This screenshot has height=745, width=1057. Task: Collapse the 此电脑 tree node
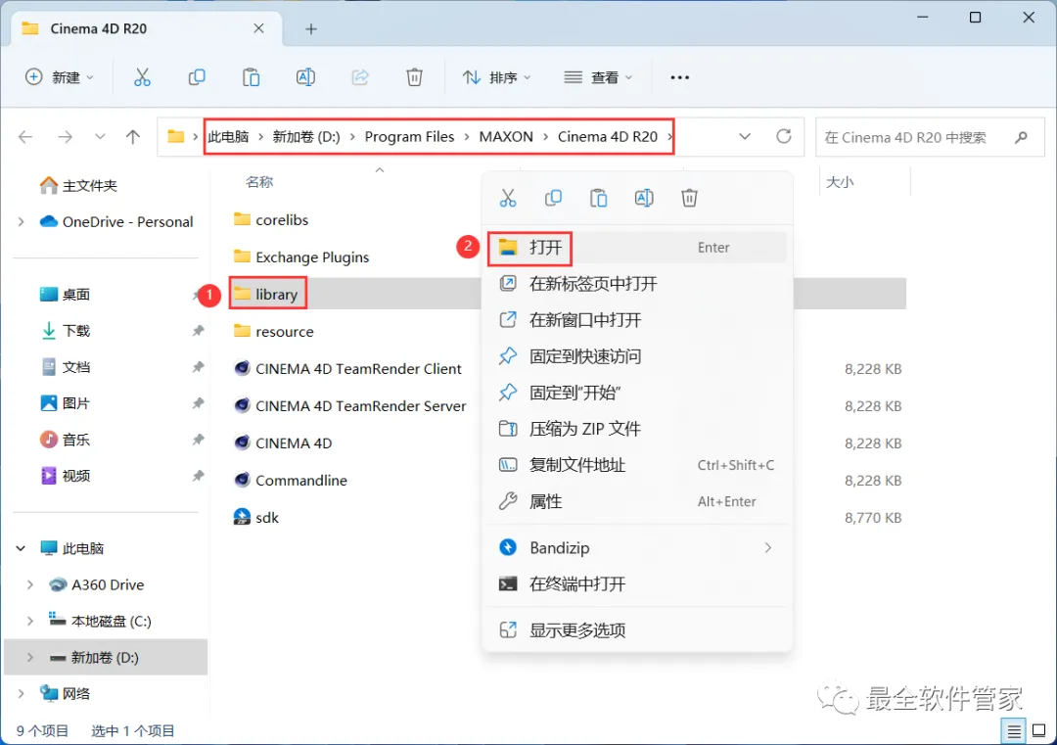[x=21, y=549]
